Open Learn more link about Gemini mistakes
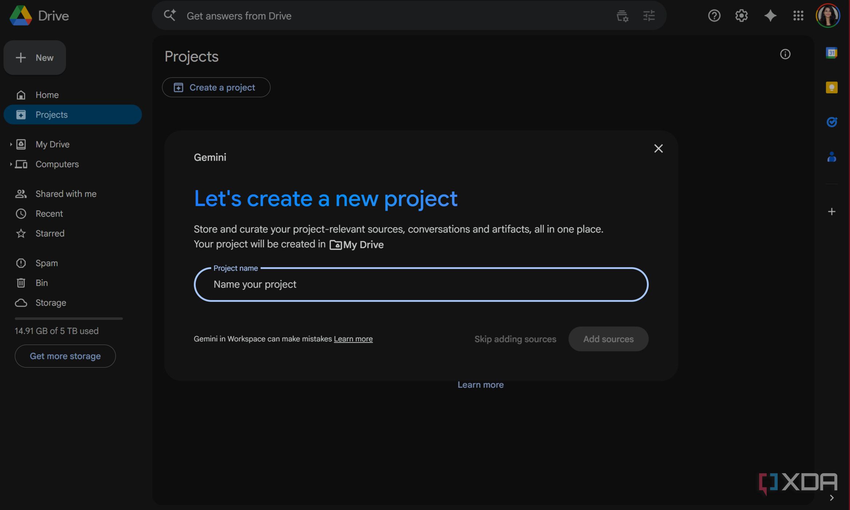 pyautogui.click(x=353, y=339)
